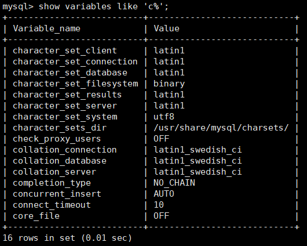
Task: Click the 'utf8' value for character_set_system
Action: [164, 117]
